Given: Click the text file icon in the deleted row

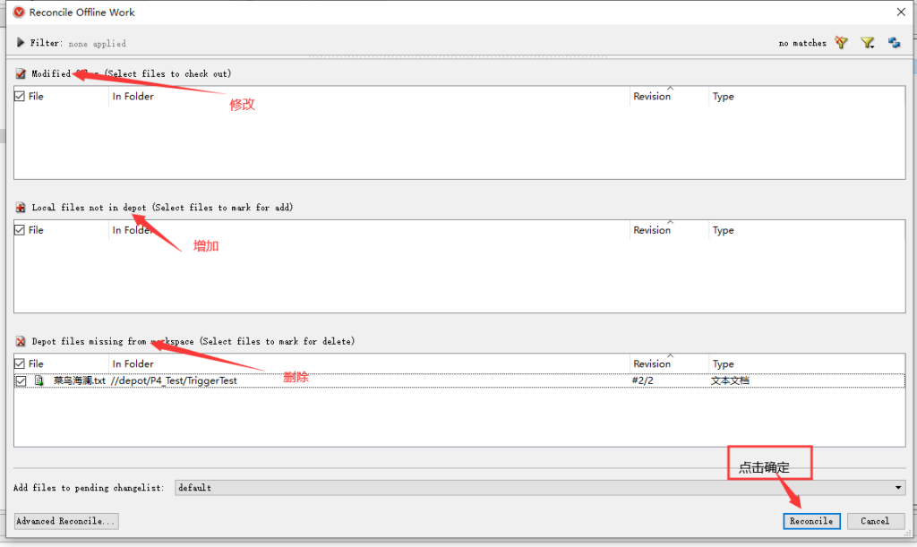Looking at the screenshot, I should point(39,380).
